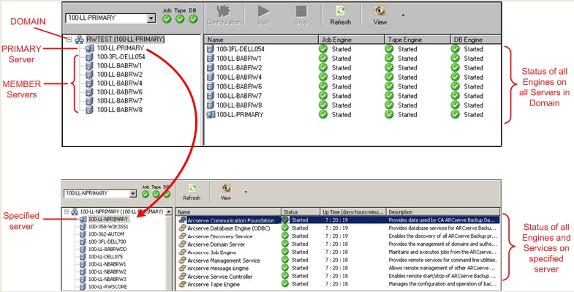Click the View icon in the upper toolbar

coord(380,11)
